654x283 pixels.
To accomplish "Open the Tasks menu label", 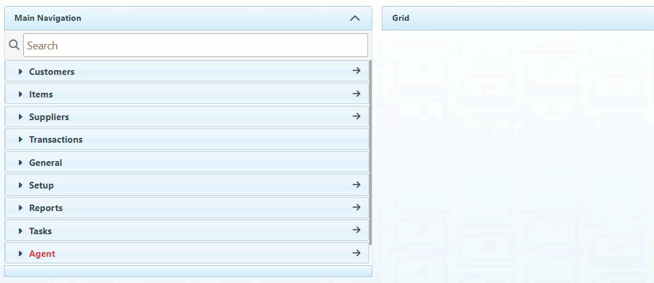I will (x=41, y=231).
